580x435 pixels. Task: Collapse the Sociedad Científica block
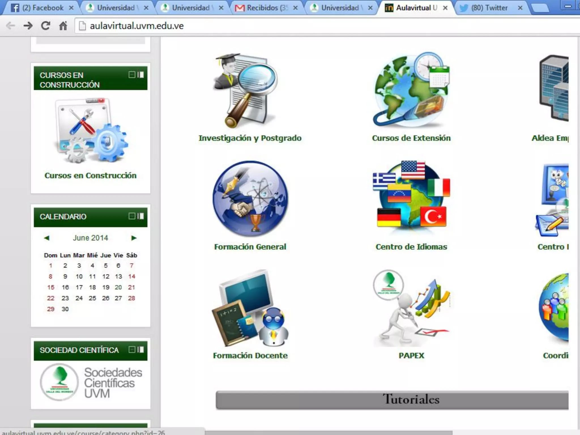point(132,349)
